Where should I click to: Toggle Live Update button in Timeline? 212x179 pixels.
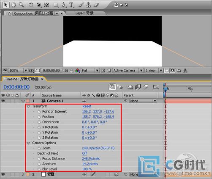click(x=112, y=87)
